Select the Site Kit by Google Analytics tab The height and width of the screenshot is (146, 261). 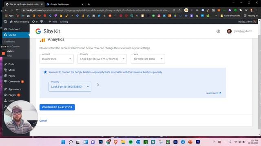[x=24, y=4]
